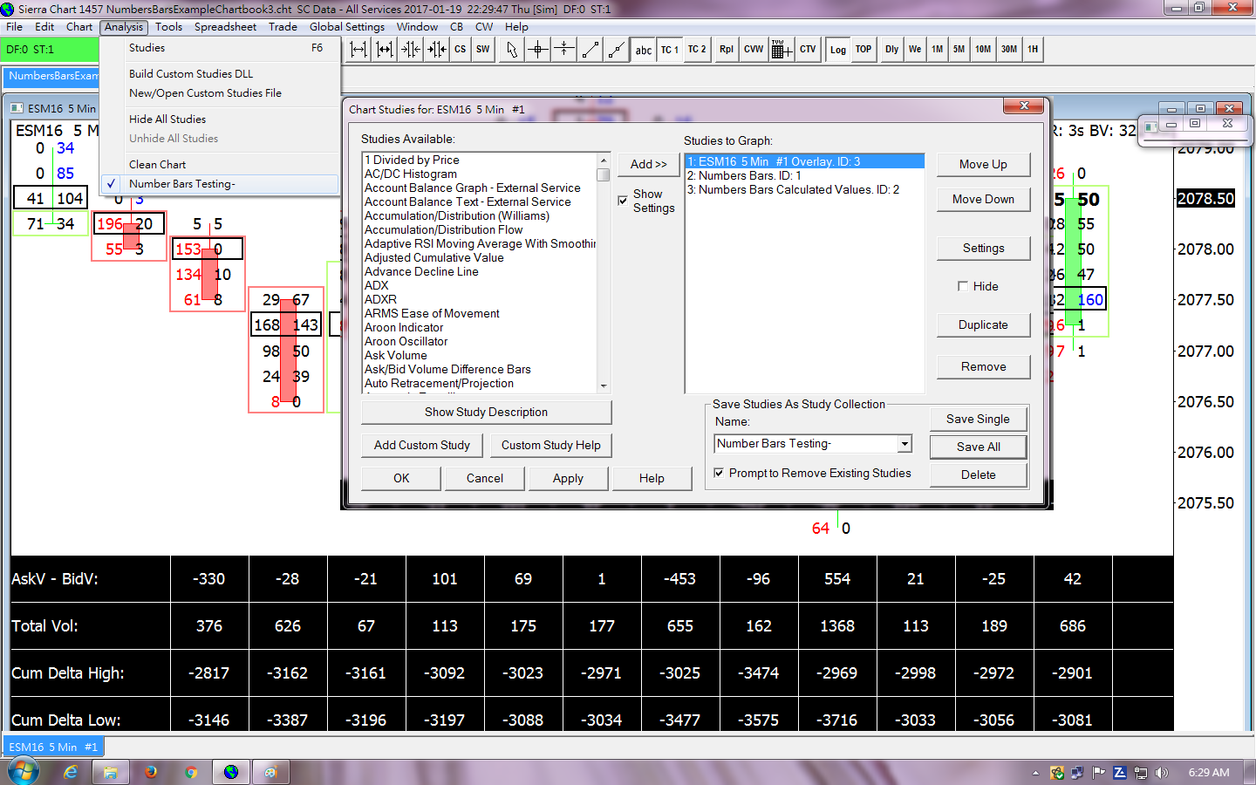This screenshot has width=1256, height=785.
Task: Open study Settings button
Action: (983, 248)
